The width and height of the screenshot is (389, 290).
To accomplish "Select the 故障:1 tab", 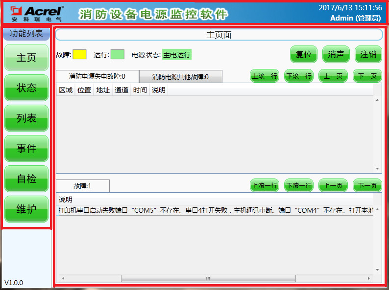I will tap(82, 186).
